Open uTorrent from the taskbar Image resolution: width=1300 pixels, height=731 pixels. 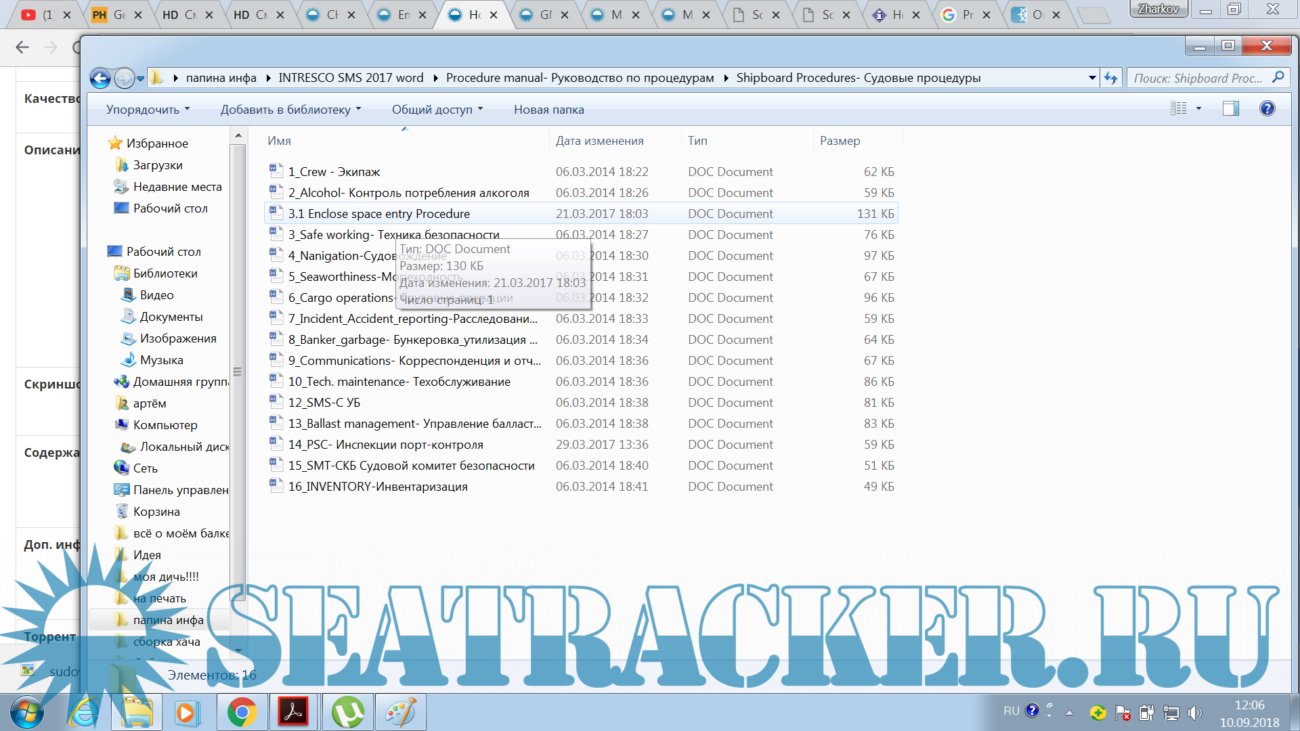(347, 713)
